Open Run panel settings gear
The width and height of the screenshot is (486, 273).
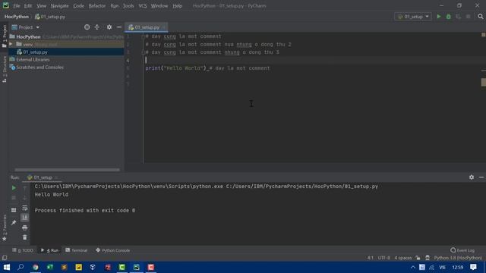(x=472, y=177)
